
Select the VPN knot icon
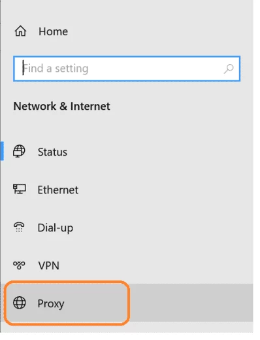(19, 265)
